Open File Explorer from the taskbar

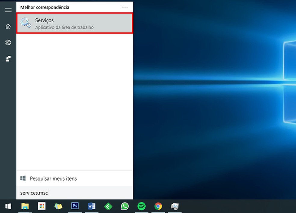pyautogui.click(x=25, y=206)
